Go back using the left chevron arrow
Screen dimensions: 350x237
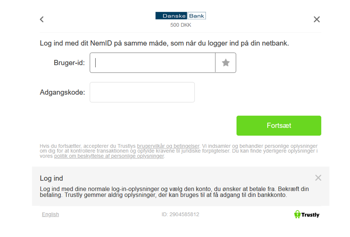pyautogui.click(x=42, y=19)
